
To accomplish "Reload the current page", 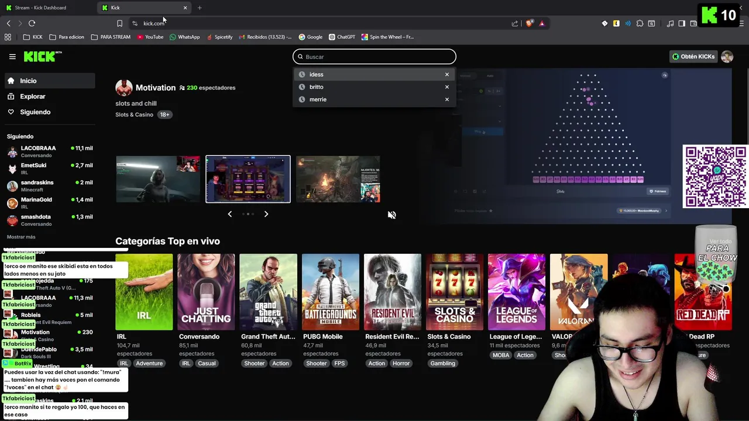I will (x=32, y=23).
